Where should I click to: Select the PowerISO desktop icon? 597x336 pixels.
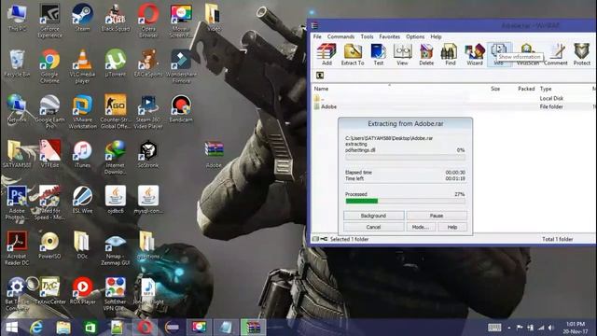49,245
